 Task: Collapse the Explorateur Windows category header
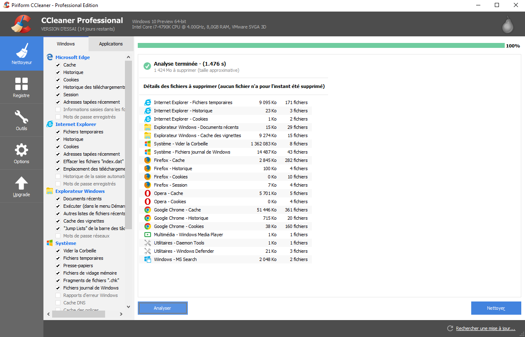click(80, 191)
